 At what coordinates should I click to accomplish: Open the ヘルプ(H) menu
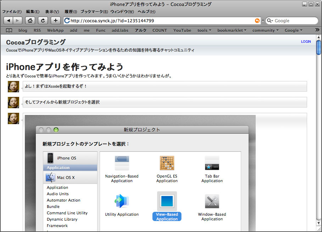pos(146,12)
